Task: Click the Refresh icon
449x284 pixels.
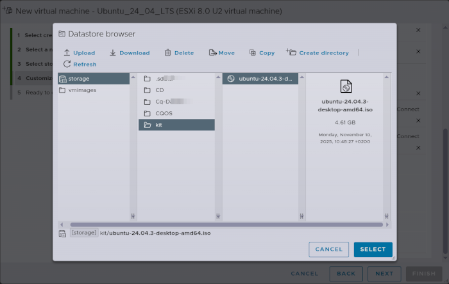Action: click(66, 64)
